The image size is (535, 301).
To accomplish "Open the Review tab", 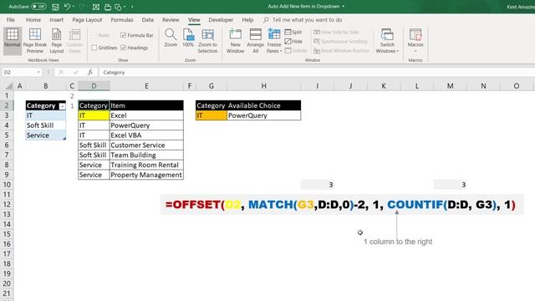I will pos(171,20).
